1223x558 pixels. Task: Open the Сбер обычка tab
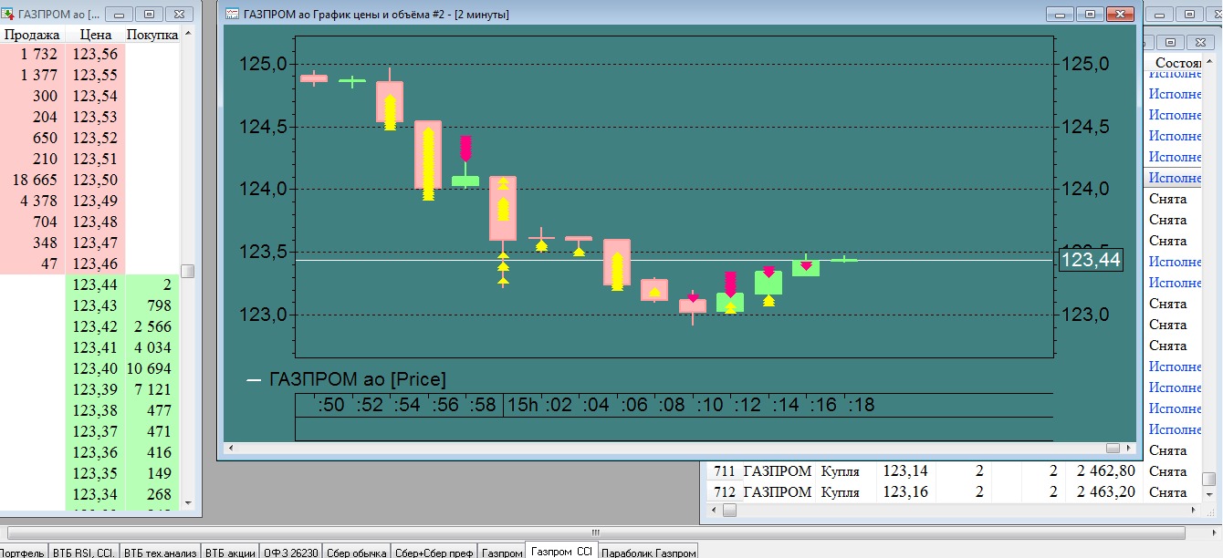pyautogui.click(x=356, y=552)
